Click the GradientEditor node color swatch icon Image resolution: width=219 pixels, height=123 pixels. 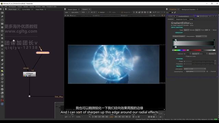(195, 16)
